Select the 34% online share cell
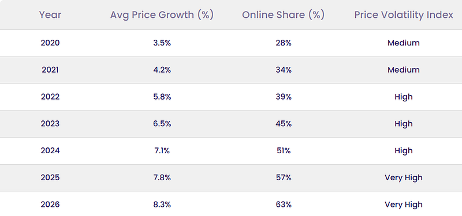The height and width of the screenshot is (216, 462). (x=284, y=70)
